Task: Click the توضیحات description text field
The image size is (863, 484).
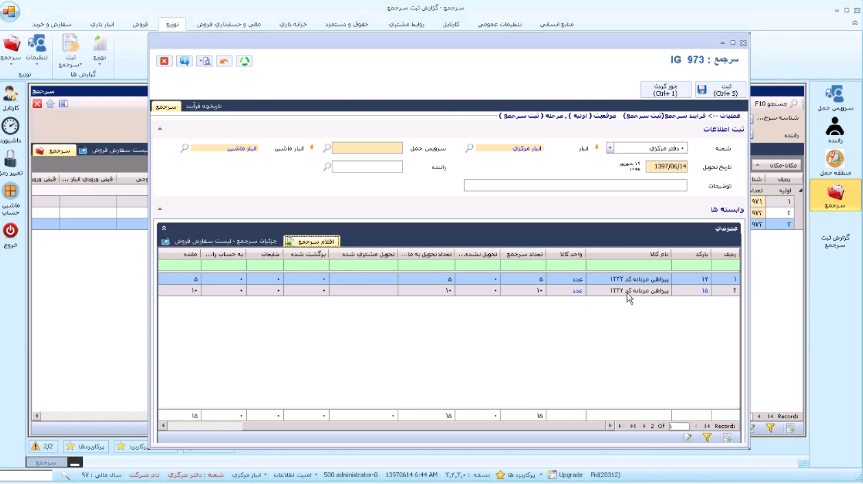Action: coord(575,186)
